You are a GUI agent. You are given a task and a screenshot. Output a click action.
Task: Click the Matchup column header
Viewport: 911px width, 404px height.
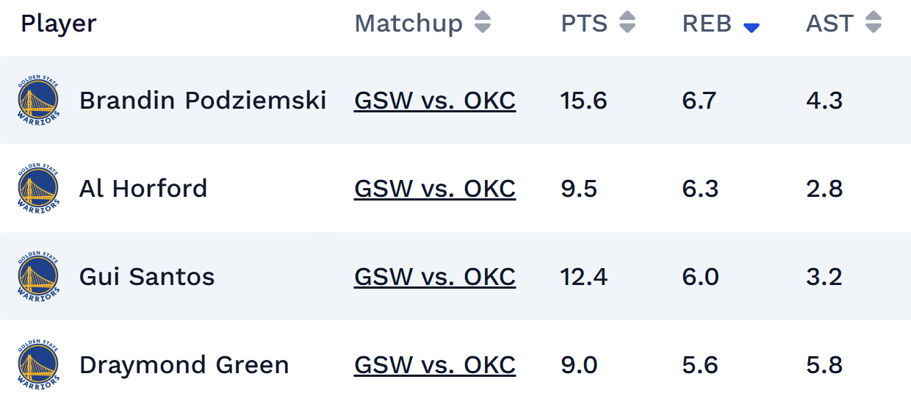408,24
